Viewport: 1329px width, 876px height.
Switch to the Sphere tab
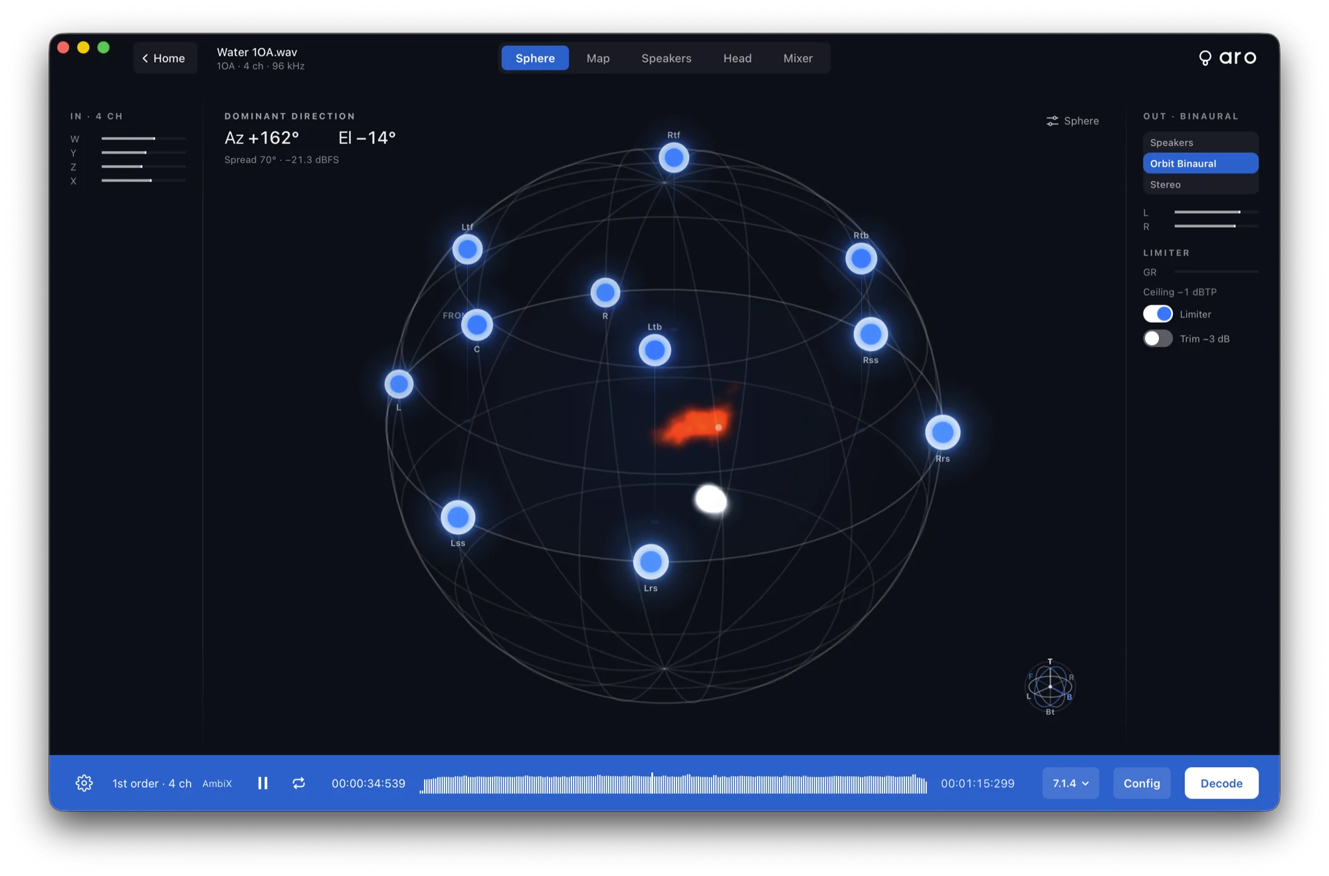tap(535, 58)
